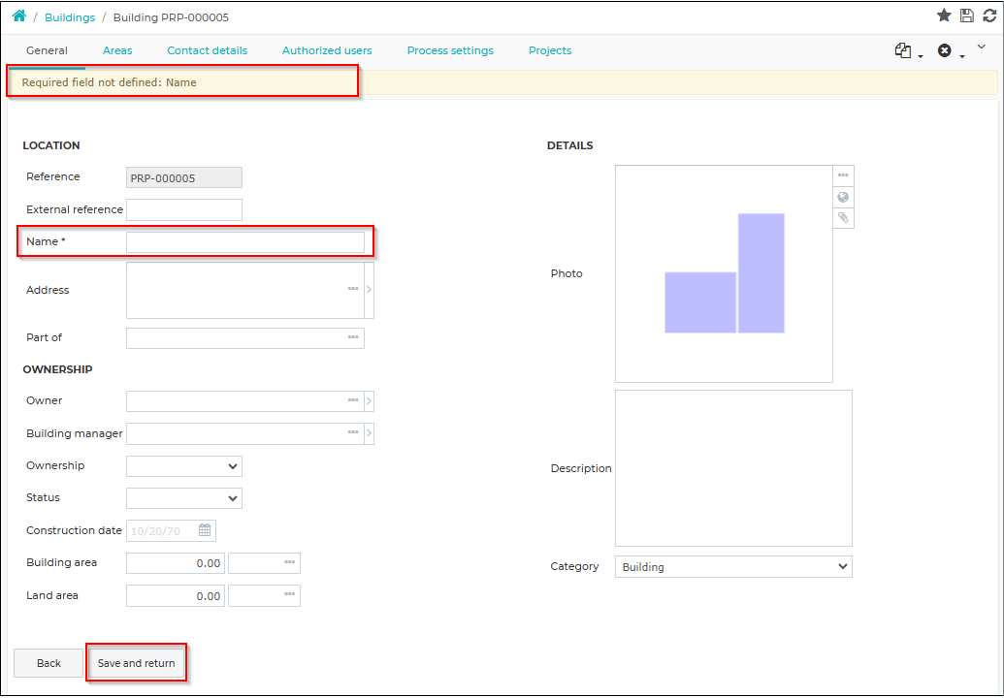
Task: Click the building Photo placeholder image
Action: pyautogui.click(x=725, y=273)
